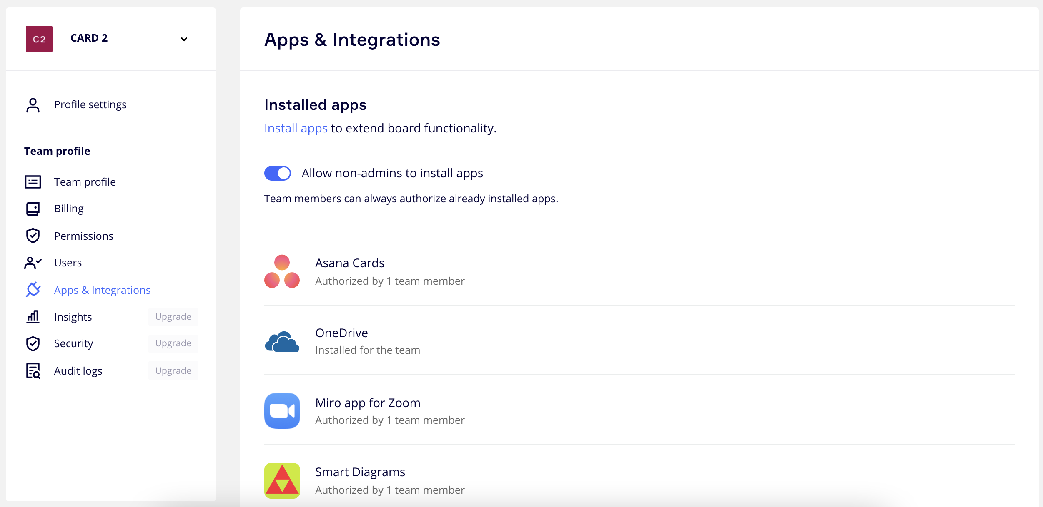Click the OneDrive cloud icon
1043x507 pixels.
click(282, 342)
